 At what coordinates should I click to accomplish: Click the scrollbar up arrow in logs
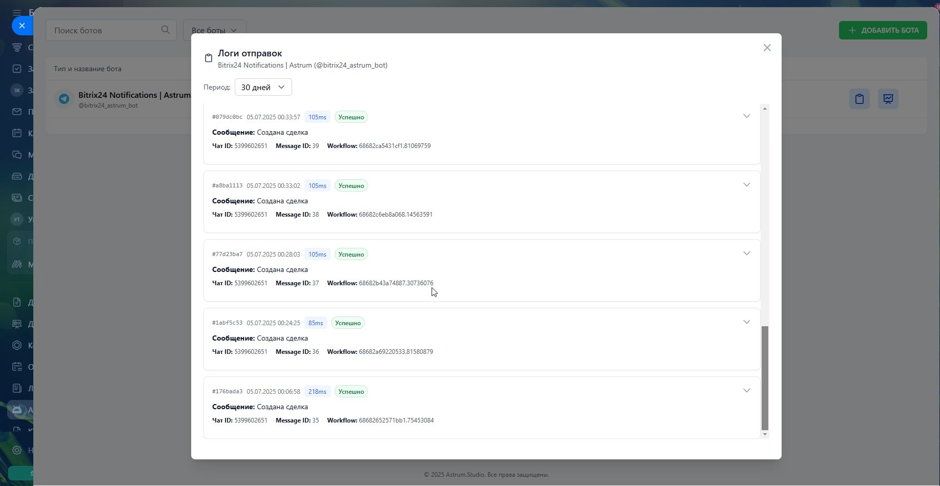(x=765, y=108)
